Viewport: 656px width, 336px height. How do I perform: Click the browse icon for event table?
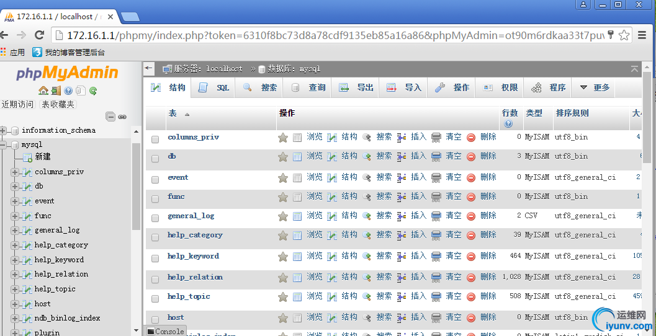[x=297, y=178]
